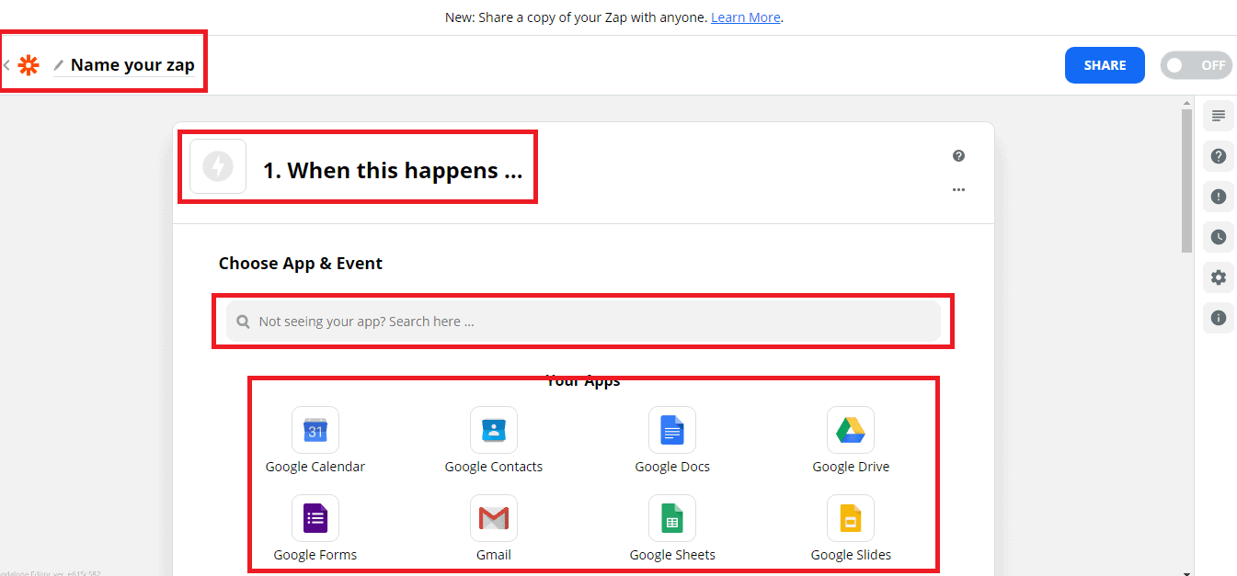Click the 'Google Docs' text label
The width and height of the screenshot is (1237, 576).
[x=672, y=467]
